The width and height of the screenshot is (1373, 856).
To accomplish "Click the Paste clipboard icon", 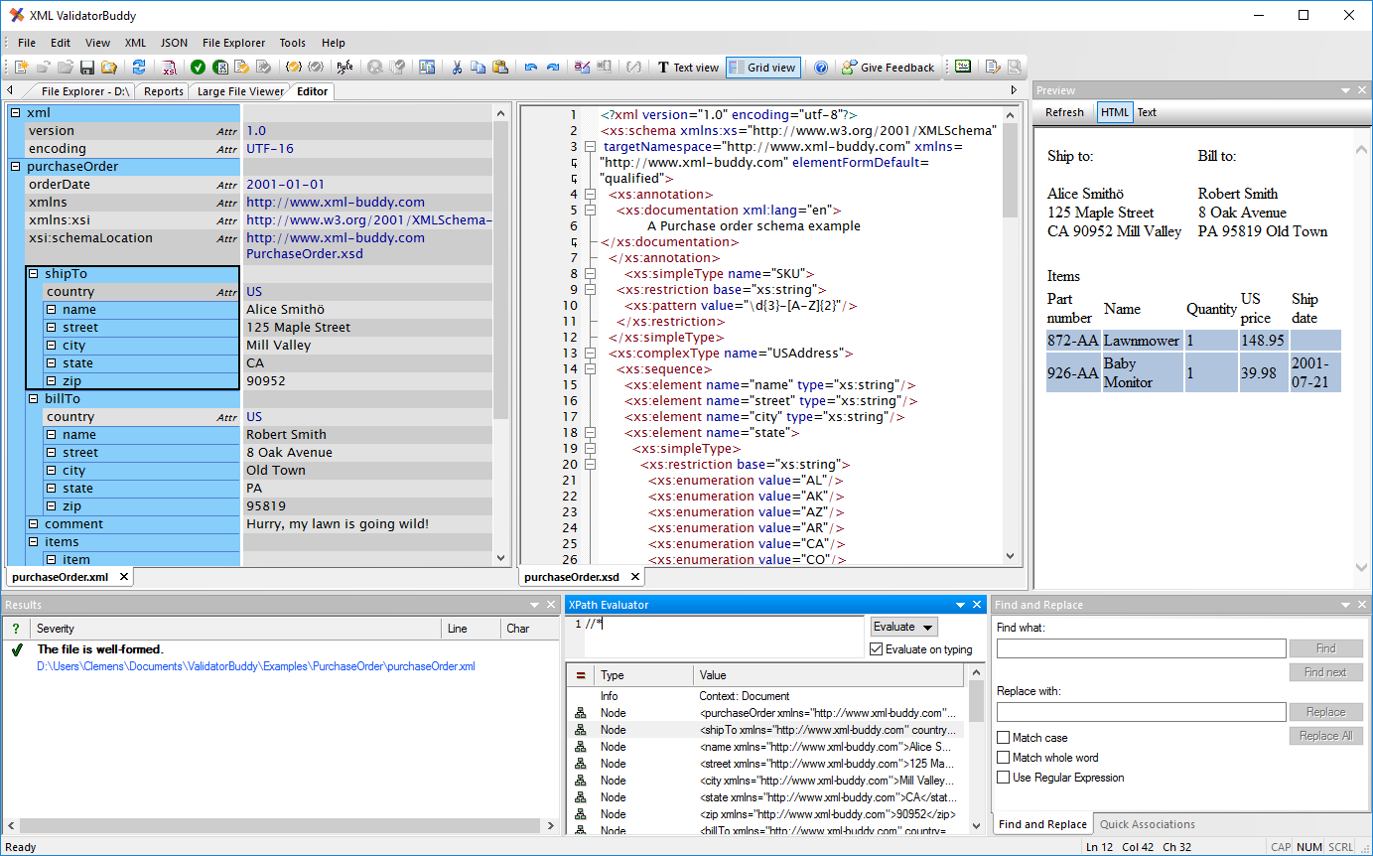I will point(499,68).
